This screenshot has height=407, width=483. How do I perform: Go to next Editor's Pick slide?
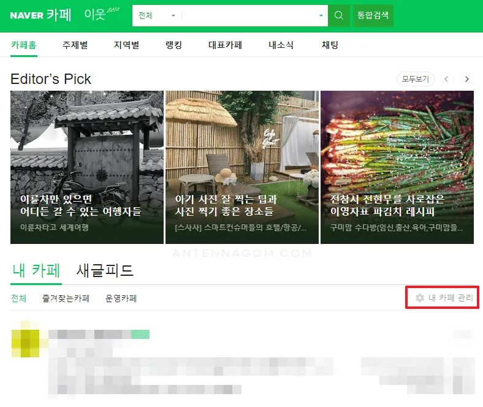(x=467, y=79)
